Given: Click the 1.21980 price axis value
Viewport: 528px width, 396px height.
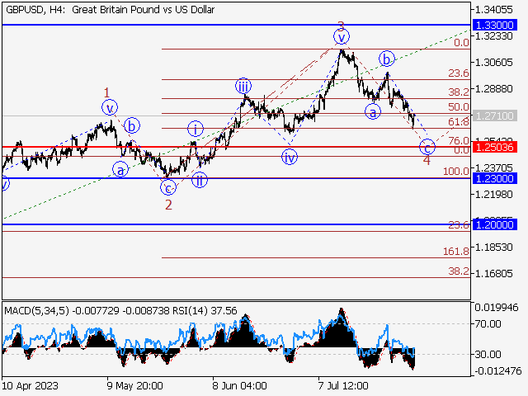Looking at the screenshot, I should point(494,195).
